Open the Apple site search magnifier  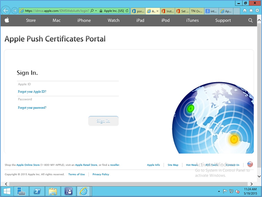[250, 20]
